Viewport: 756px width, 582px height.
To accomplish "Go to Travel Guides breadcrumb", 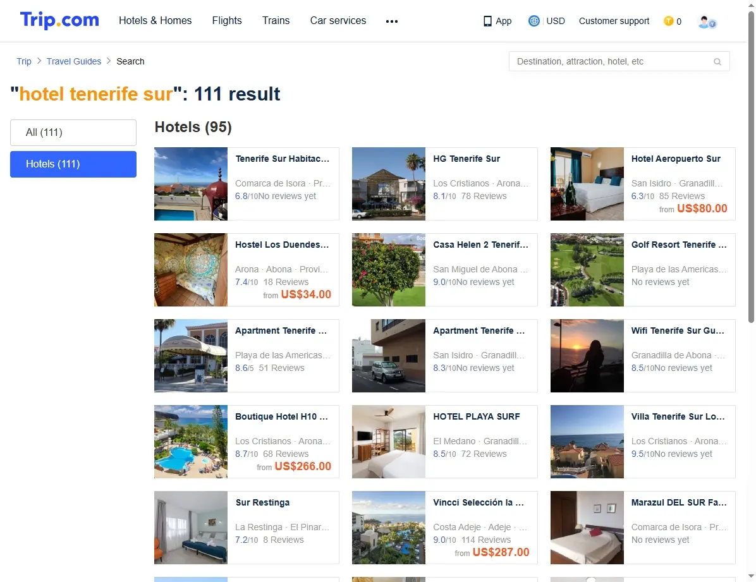I will [74, 61].
